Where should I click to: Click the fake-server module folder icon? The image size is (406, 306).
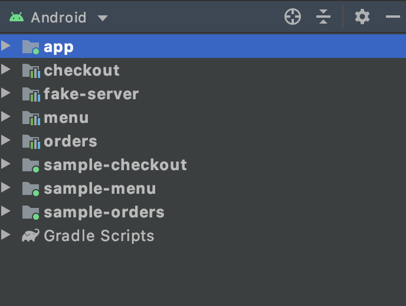[31, 95]
